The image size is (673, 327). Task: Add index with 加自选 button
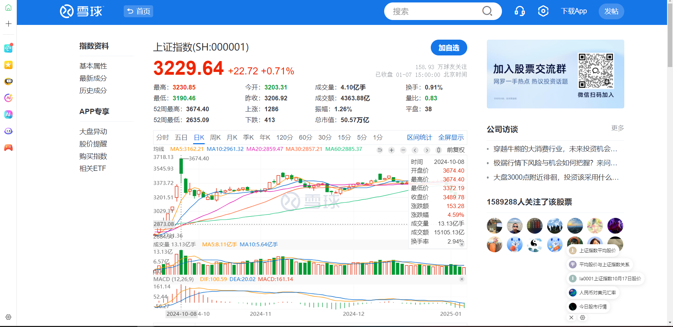[x=449, y=48]
